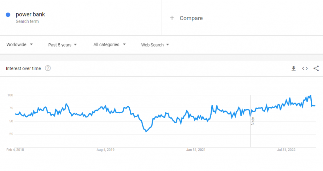Click the Interest over time heading
The height and width of the screenshot is (171, 323).
tap(23, 68)
